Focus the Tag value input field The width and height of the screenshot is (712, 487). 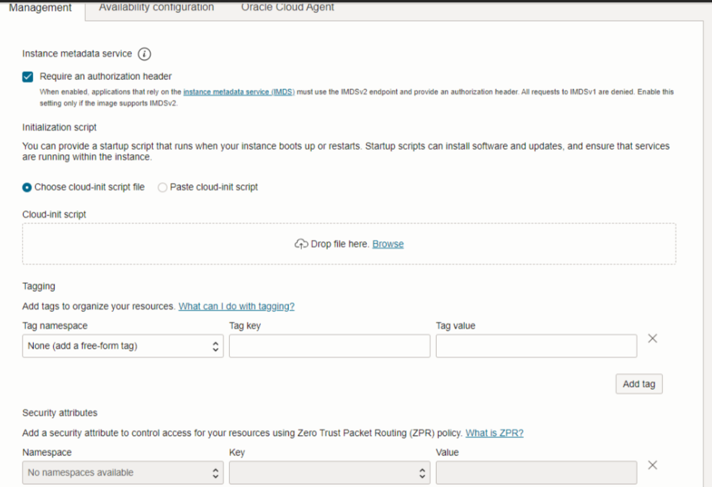click(x=536, y=347)
